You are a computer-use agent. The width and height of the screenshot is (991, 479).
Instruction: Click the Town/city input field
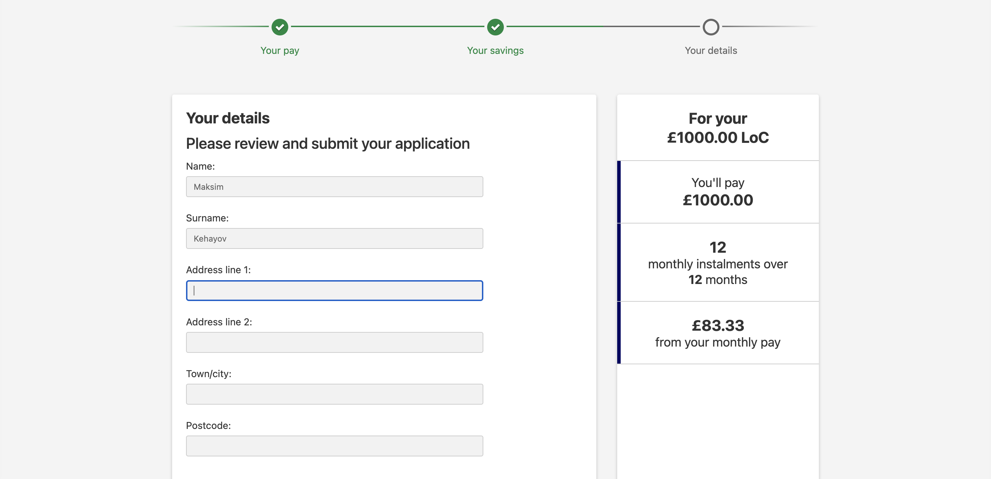[x=335, y=394]
